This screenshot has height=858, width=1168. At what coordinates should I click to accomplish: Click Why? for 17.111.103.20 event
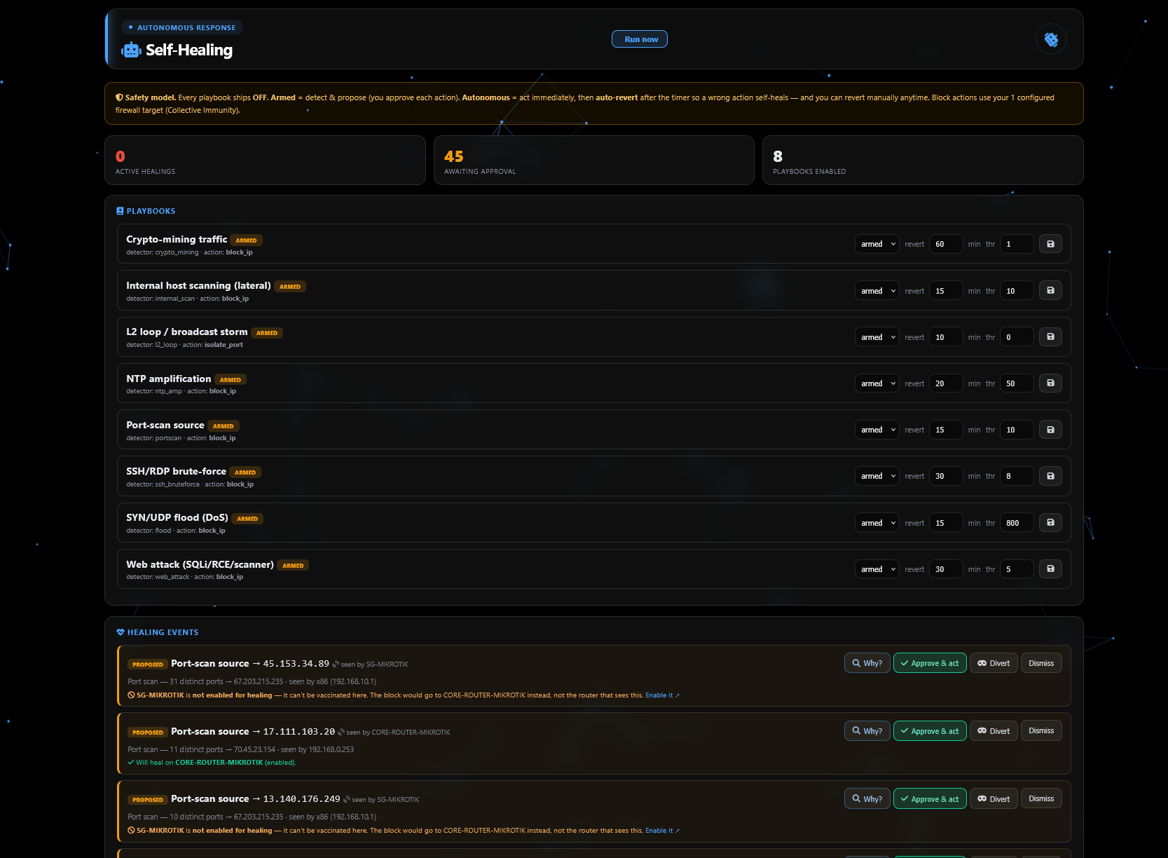tap(867, 731)
